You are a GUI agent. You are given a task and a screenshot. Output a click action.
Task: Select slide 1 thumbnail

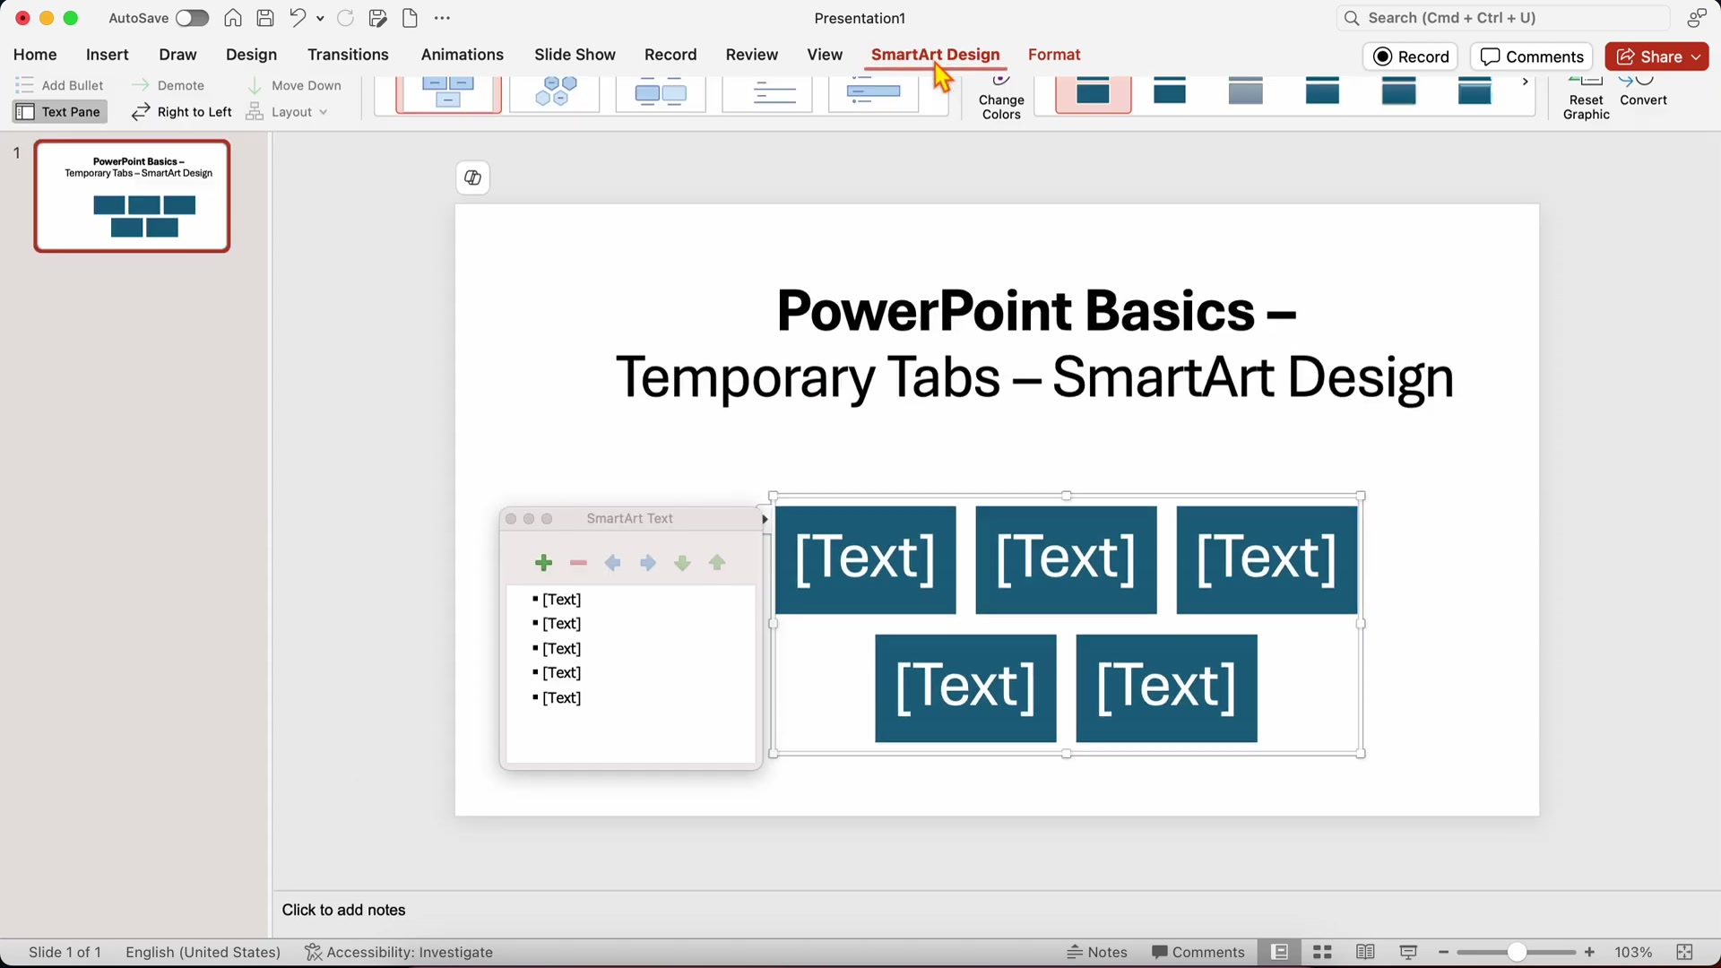[133, 196]
